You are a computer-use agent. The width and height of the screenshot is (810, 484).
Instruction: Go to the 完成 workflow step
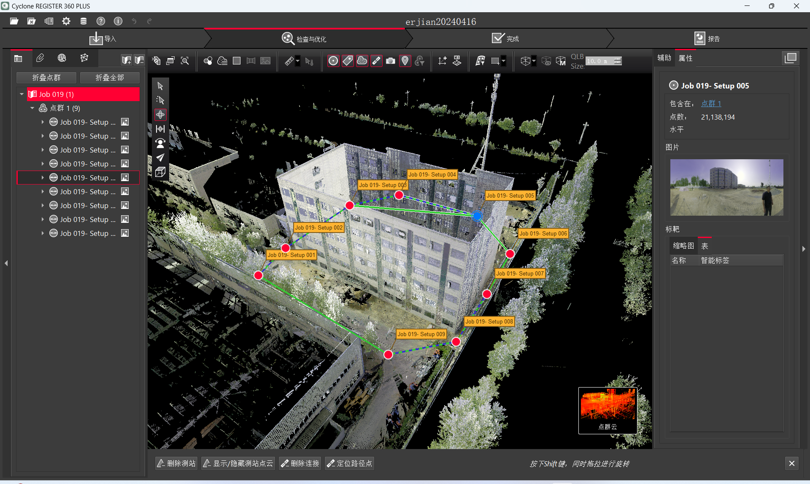pyautogui.click(x=505, y=39)
